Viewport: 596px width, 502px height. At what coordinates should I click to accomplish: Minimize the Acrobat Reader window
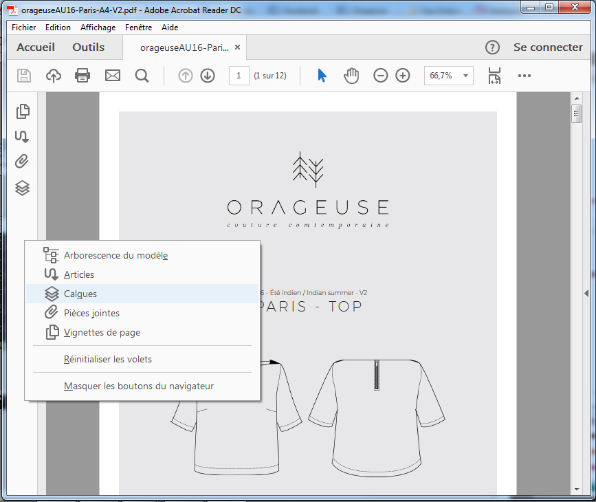tap(531, 8)
